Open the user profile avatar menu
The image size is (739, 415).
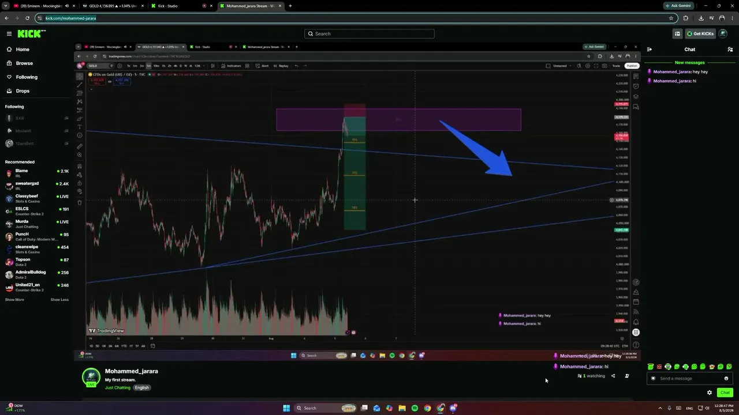coord(723,33)
